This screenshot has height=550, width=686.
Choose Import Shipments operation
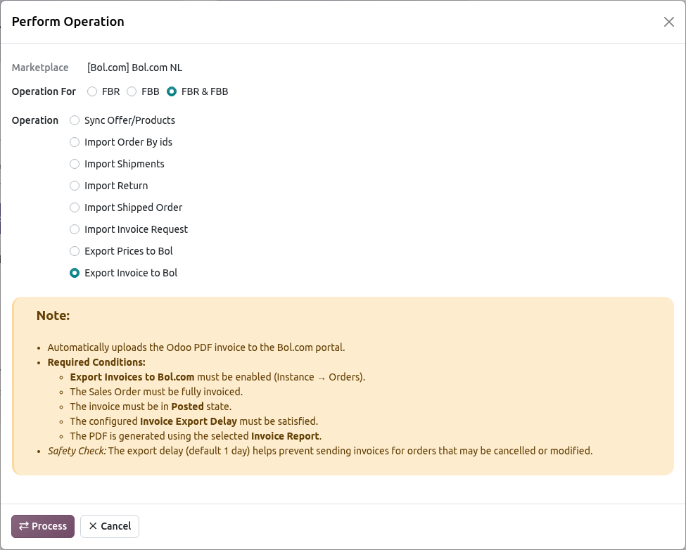[75, 164]
